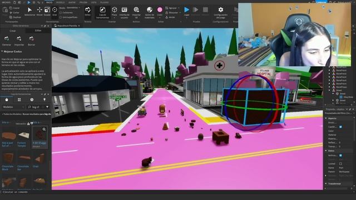Open toolbox creations lightbulb tab
Screen dimensions: 356x200
(x=44, y=99)
